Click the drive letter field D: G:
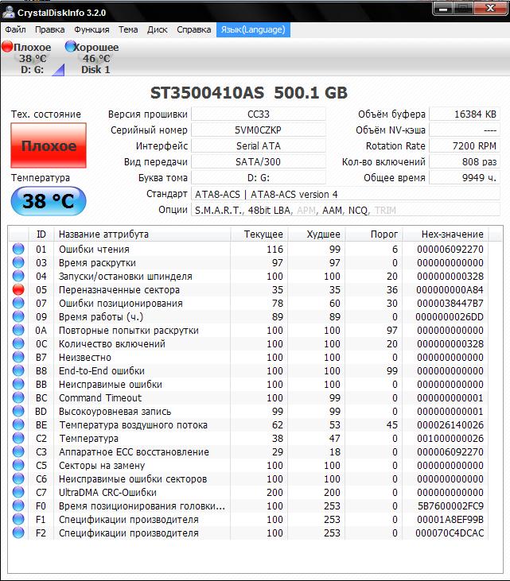The image size is (510, 581). [x=259, y=178]
